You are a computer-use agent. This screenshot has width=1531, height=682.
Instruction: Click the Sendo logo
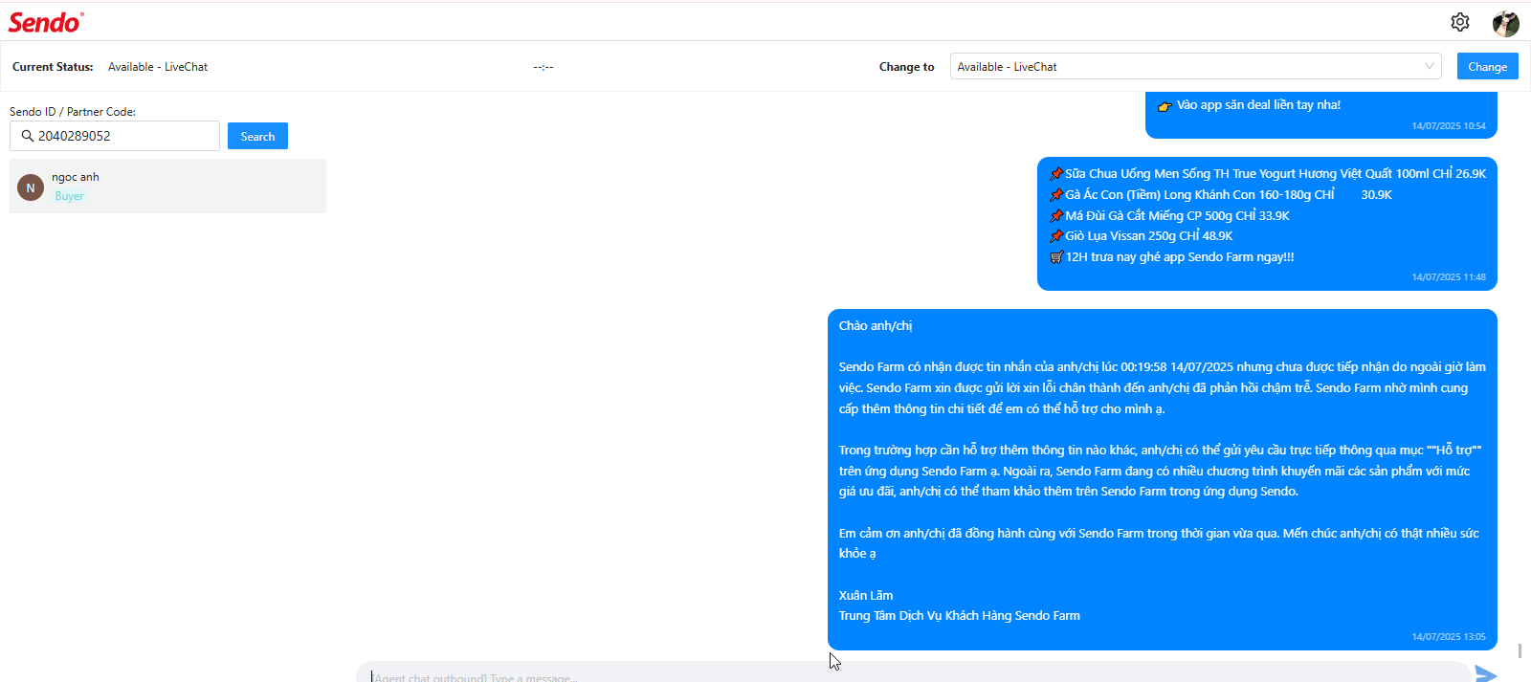tap(46, 22)
